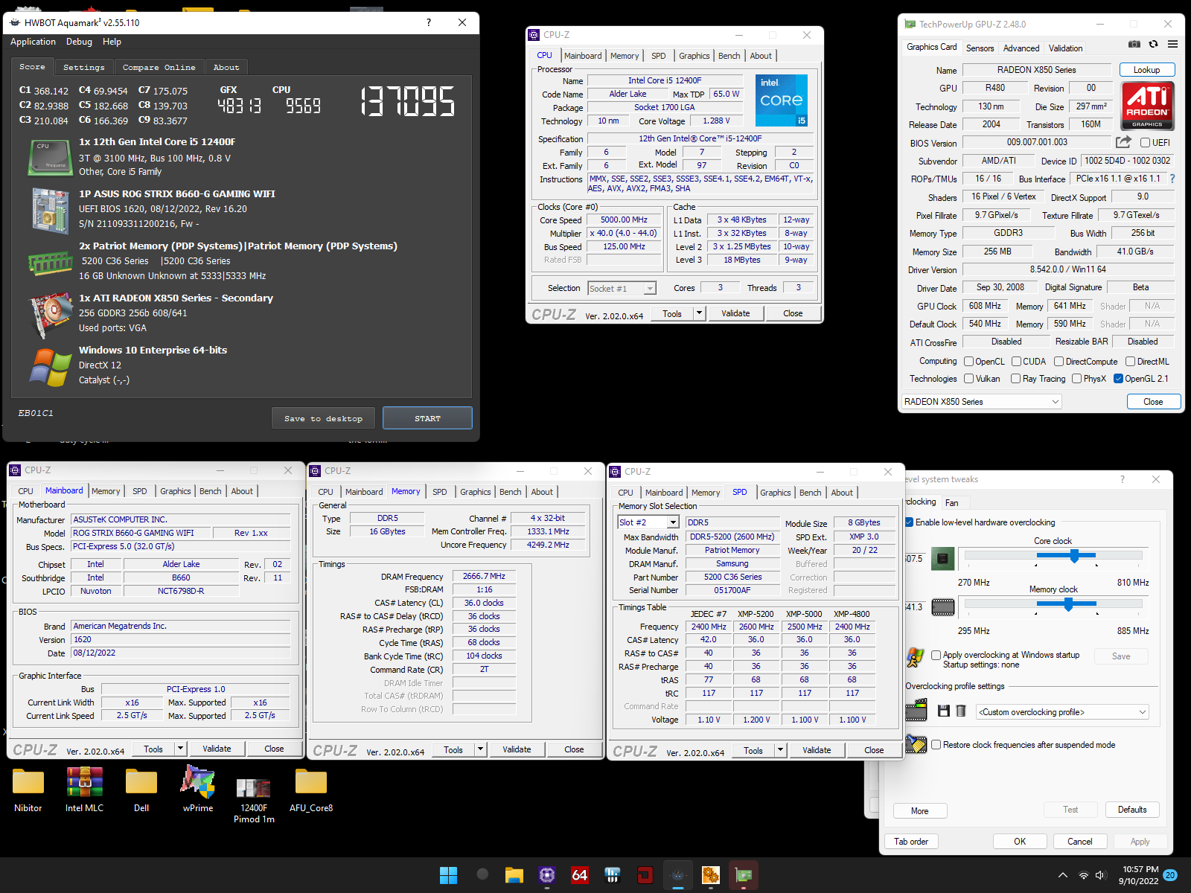Click the GPU-Z screenshot camera icon
This screenshot has width=1191, height=893.
click(x=1134, y=45)
